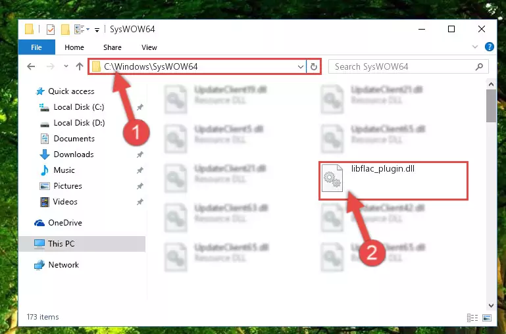Screen dimensions: 506x334
Task: Open the File menu
Action: point(36,47)
